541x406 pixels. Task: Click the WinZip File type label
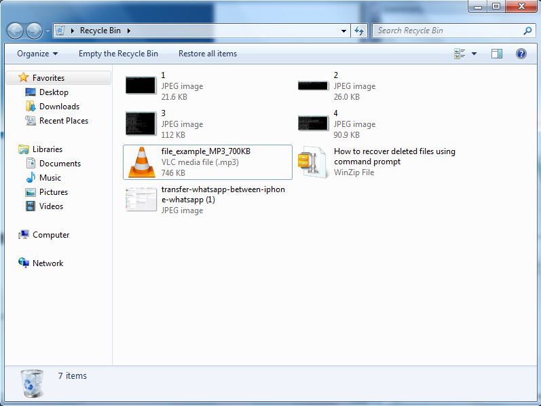354,172
